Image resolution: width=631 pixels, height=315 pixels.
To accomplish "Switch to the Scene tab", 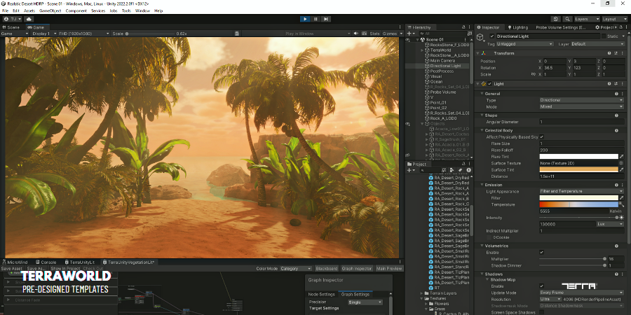I will coord(11,27).
